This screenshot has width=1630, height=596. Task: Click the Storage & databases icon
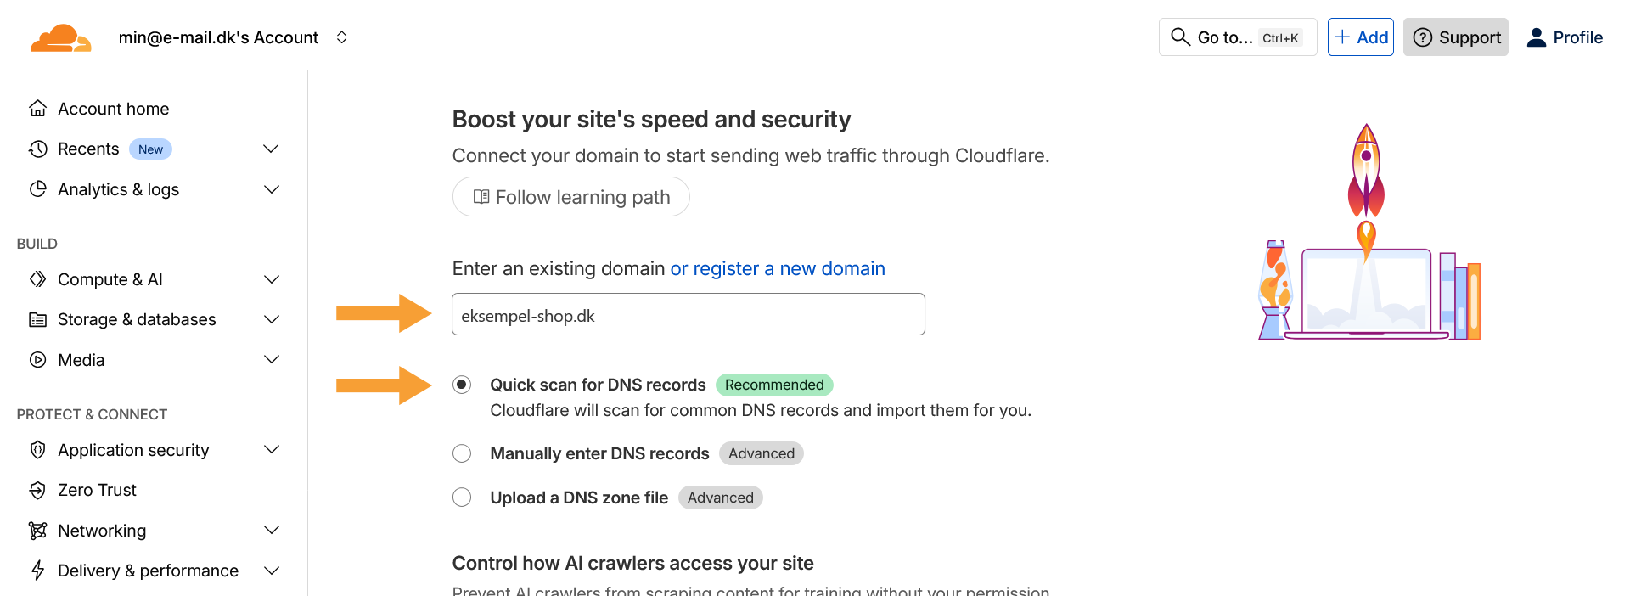point(37,320)
